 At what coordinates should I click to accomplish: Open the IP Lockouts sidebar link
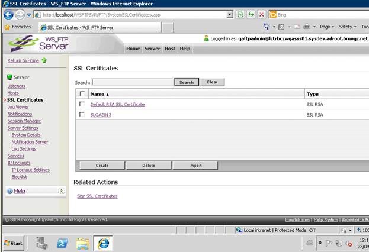(19, 163)
